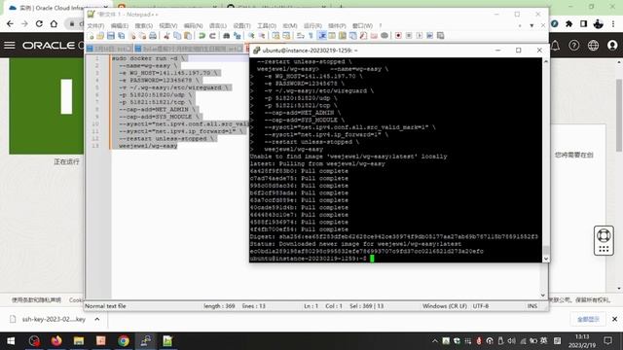
Task: Start macro recording with the red record icon
Action: (x=398, y=36)
